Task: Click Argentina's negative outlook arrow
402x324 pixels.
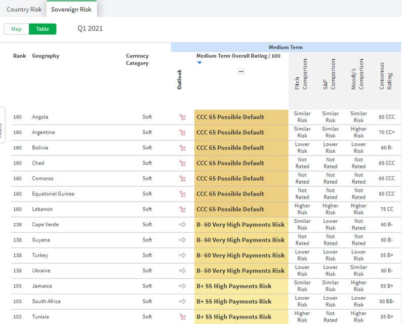Action: click(x=182, y=133)
